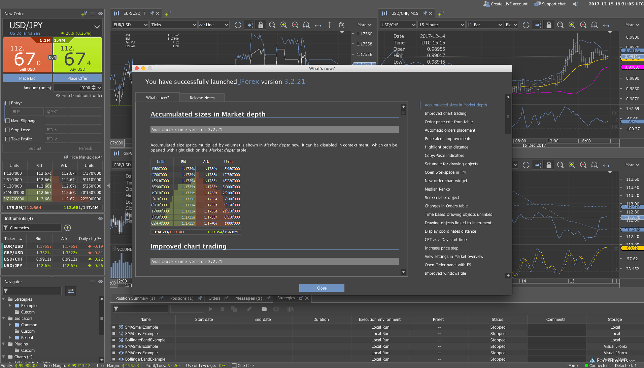Open the EUR/USD instrument combo box

pos(130,25)
